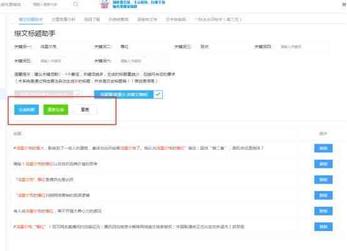Toggle the green checkmark box on blue option
The height and width of the screenshot is (251, 347).
pyautogui.click(x=158, y=94)
